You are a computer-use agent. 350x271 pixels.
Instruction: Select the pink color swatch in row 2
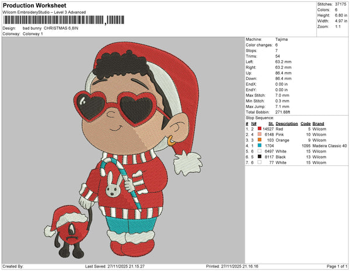click(x=258, y=135)
